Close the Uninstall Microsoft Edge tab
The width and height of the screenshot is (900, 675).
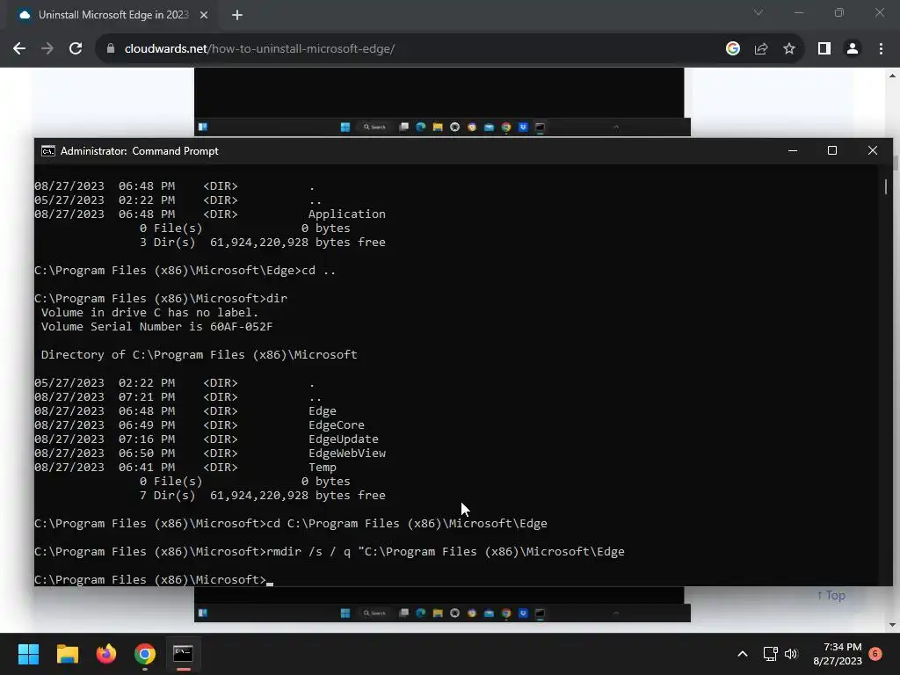tap(204, 15)
